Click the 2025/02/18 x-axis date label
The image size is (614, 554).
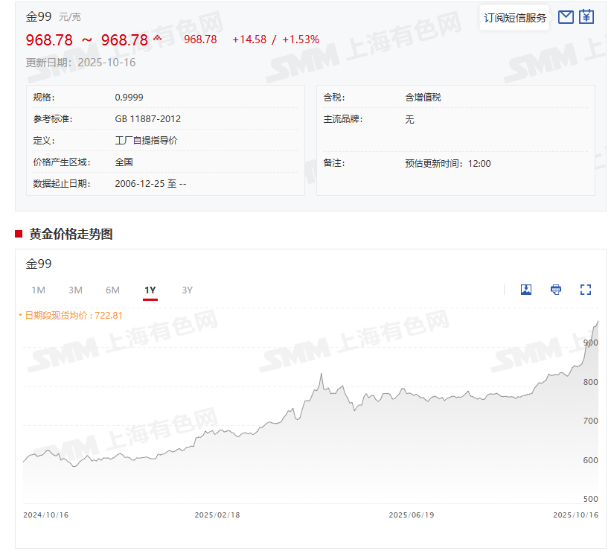(217, 515)
